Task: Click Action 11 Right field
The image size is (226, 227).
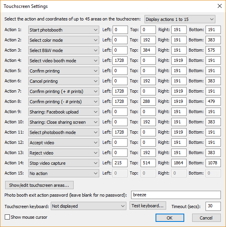Action: [x=179, y=132]
